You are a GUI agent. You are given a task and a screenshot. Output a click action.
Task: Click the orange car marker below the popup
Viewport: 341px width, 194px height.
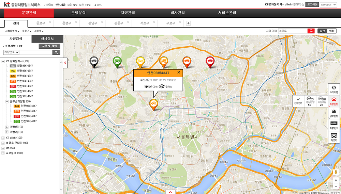153,104
